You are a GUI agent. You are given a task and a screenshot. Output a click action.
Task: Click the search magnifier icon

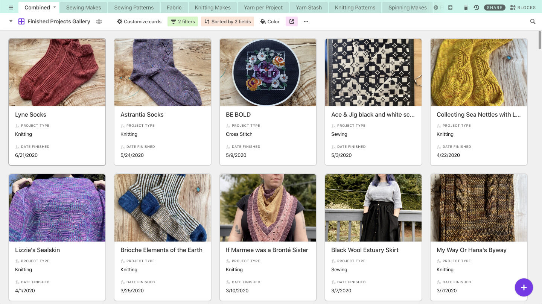click(533, 21)
